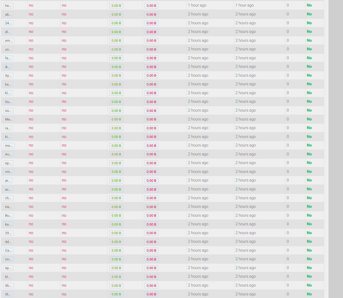The height and width of the screenshot is (298, 343).
Task: Select green 'No' in the 'vm...' row
Action: coord(309,172)
